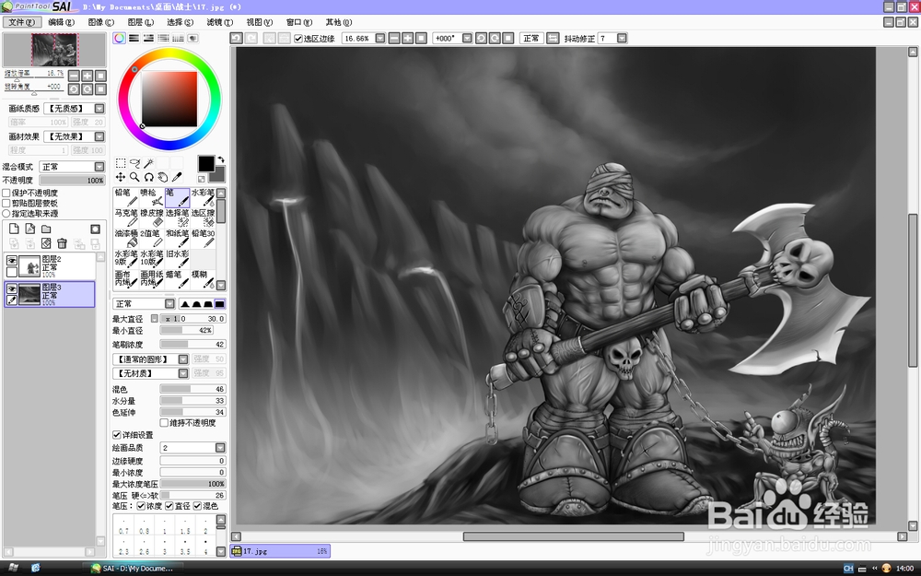The height and width of the screenshot is (576, 921).
Task: Create a new layer folder
Action: (x=46, y=229)
